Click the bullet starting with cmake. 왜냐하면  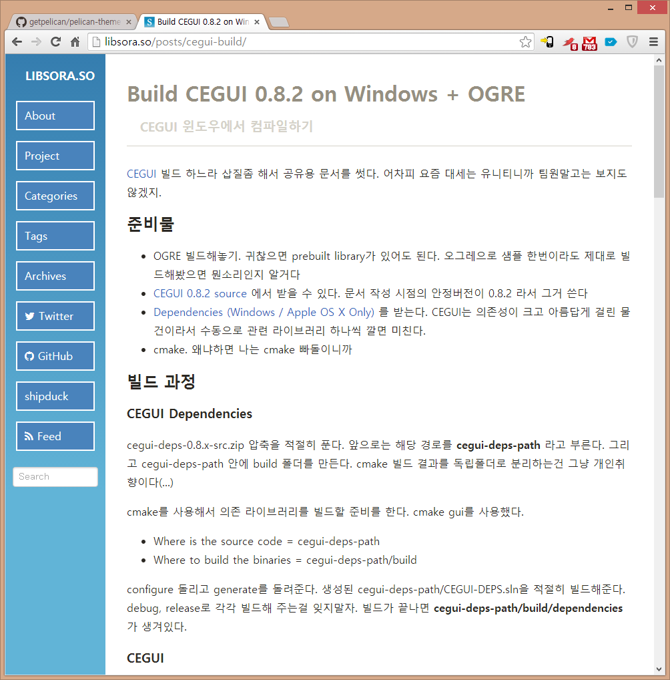253,349
